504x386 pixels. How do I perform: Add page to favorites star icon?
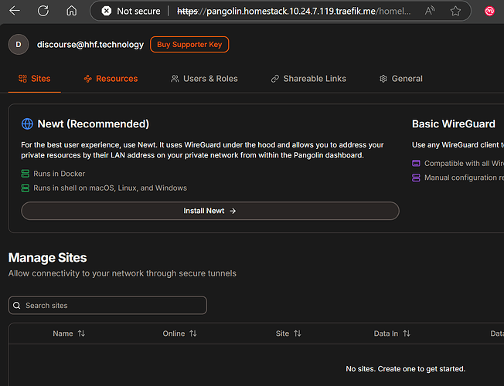coord(455,11)
